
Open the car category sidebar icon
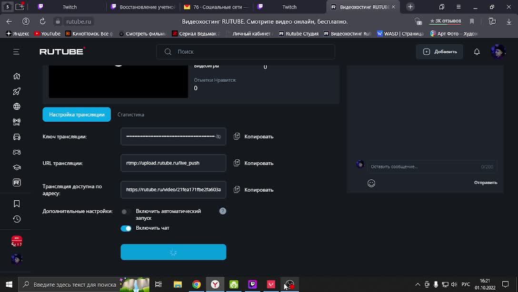pos(17,137)
